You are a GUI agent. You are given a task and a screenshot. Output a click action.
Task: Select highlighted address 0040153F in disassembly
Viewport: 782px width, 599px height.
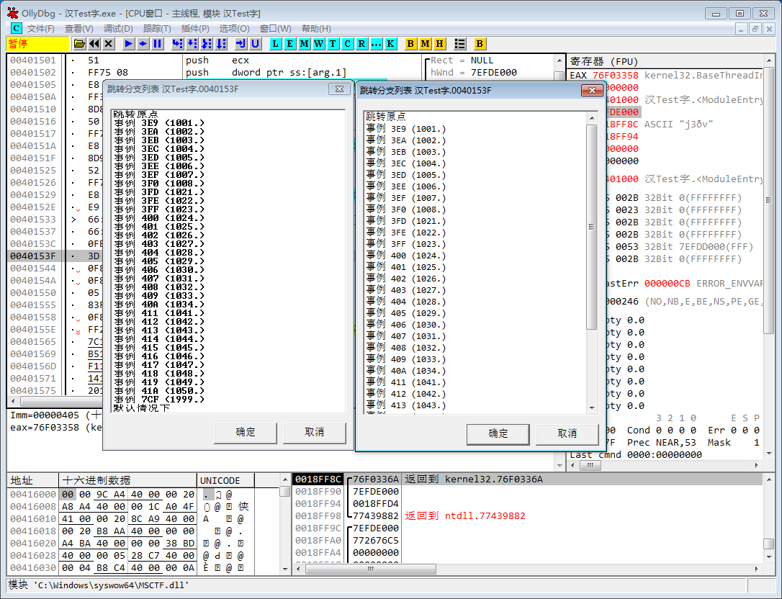(33, 256)
